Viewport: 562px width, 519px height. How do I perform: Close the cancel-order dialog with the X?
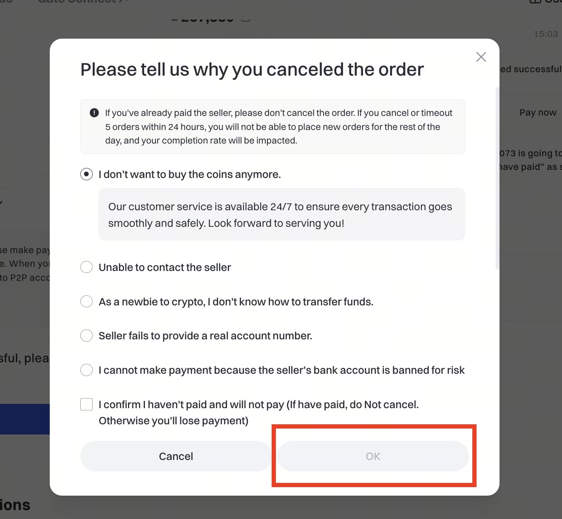[481, 57]
